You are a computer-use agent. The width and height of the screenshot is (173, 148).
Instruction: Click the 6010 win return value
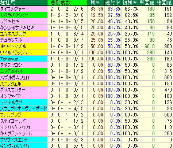(x=150, y=46)
